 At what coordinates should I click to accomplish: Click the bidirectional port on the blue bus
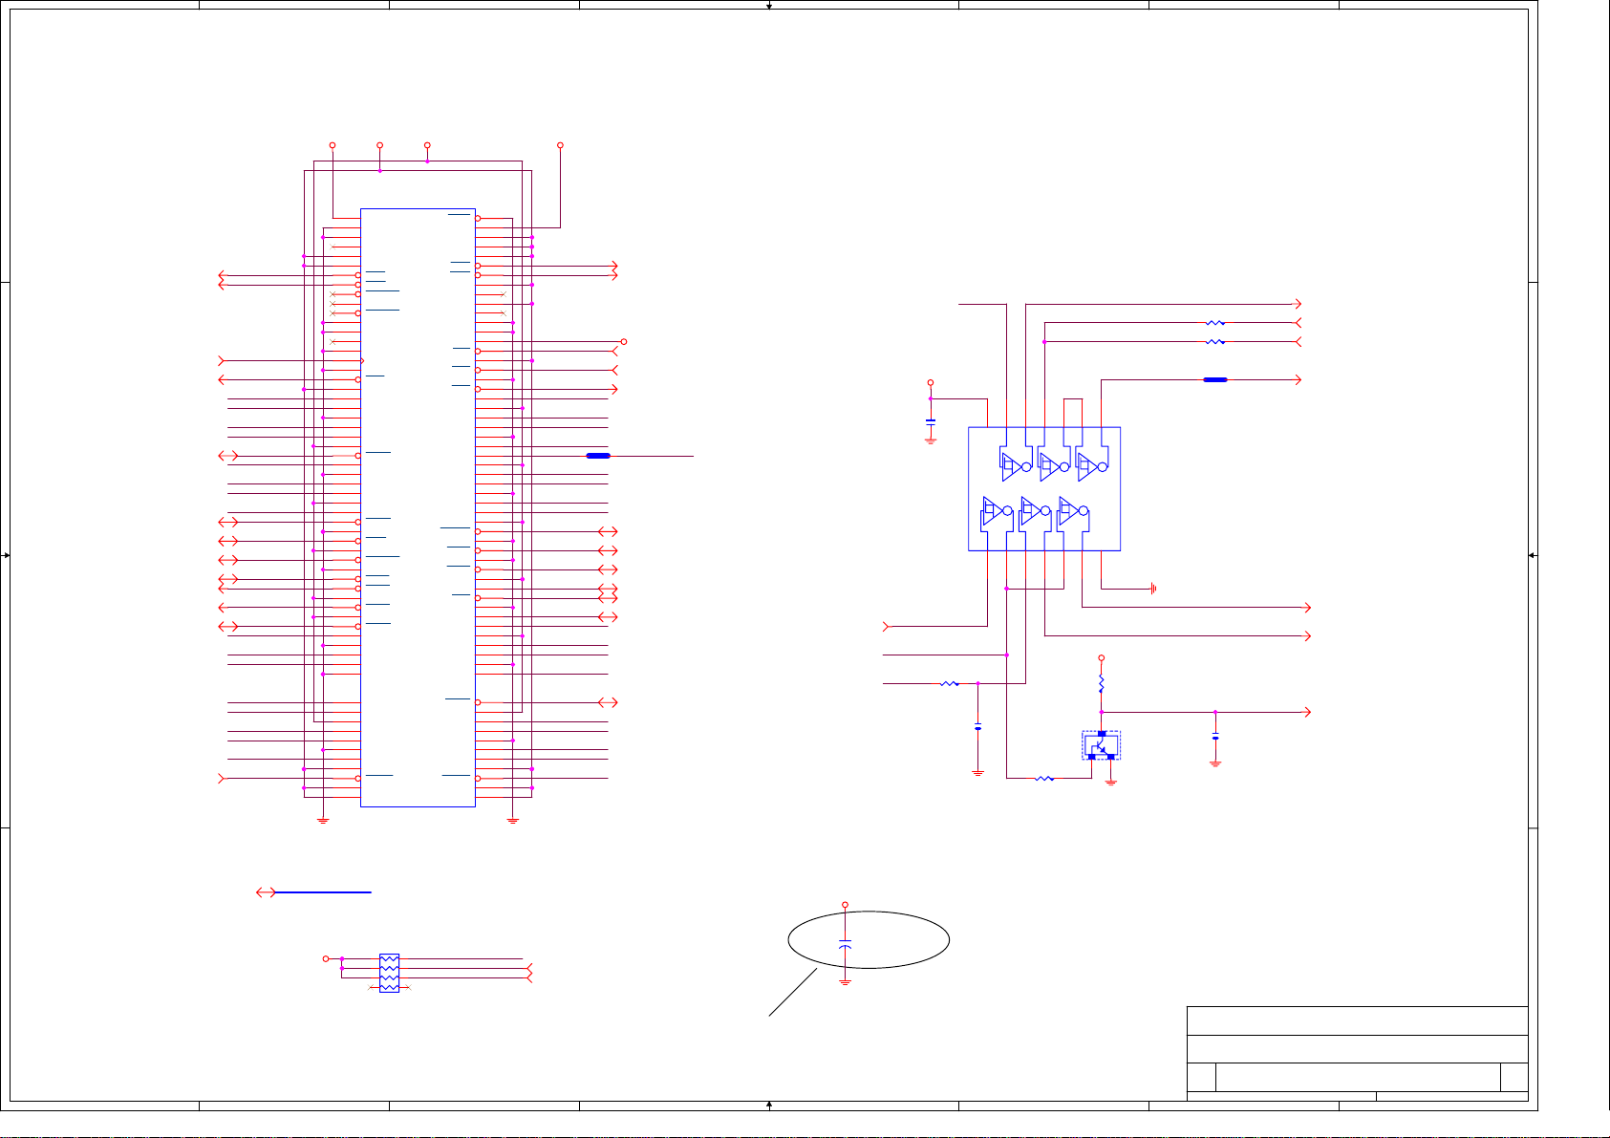click(266, 892)
